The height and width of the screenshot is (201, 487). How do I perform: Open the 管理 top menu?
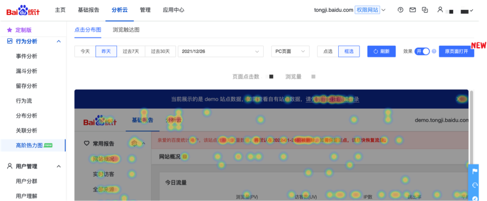pyautogui.click(x=145, y=10)
